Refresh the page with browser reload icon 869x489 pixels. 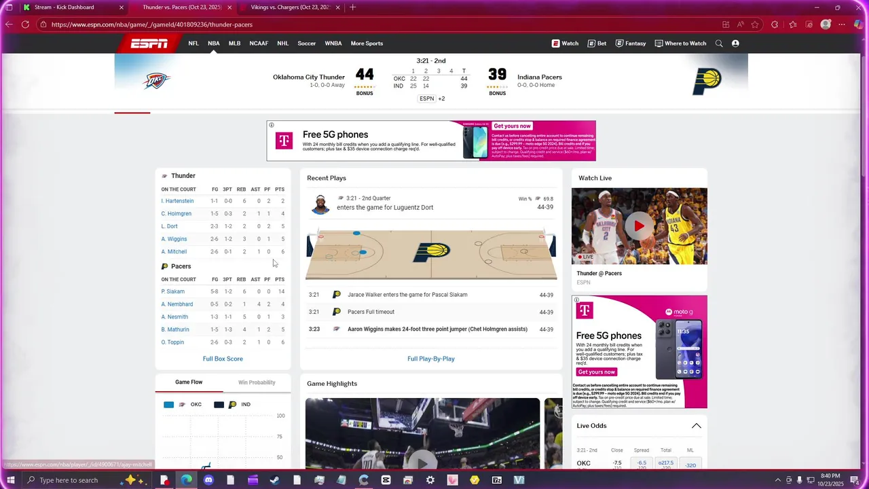(25, 24)
